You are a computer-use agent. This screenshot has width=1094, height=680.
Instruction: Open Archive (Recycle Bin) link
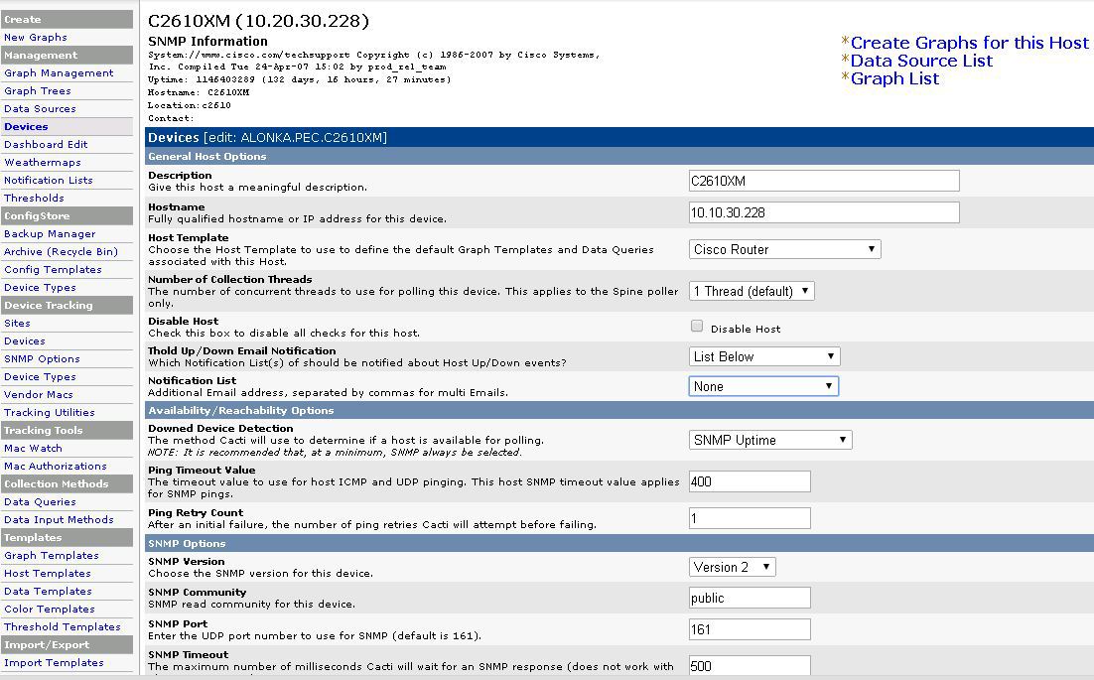click(x=61, y=252)
